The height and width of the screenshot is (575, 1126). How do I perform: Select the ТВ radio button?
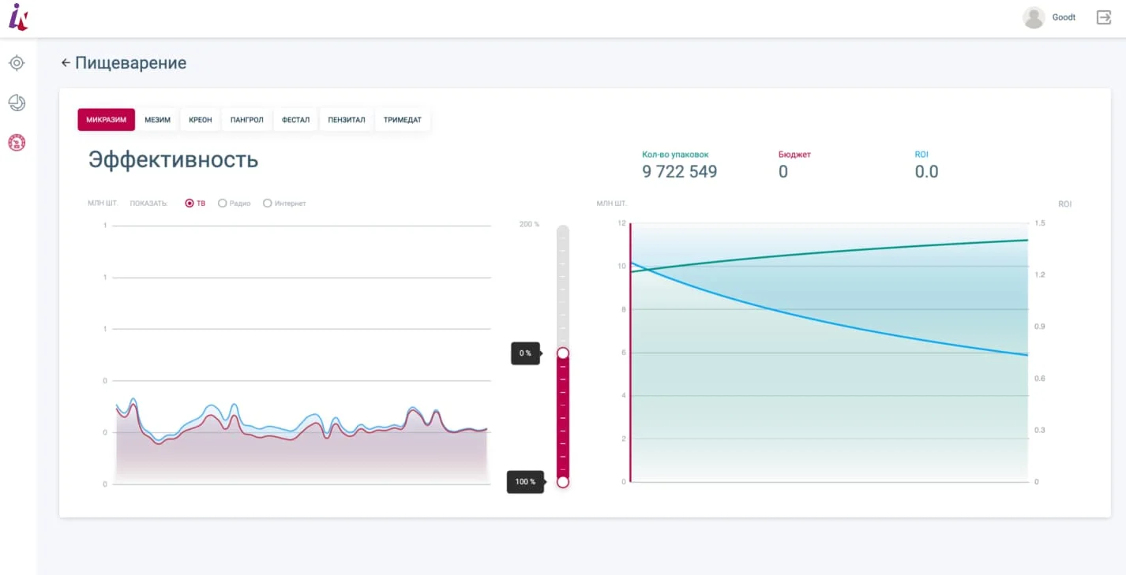[190, 203]
